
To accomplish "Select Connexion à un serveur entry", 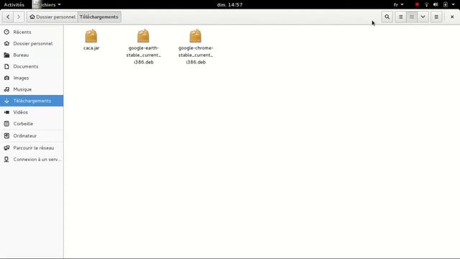I will (32, 159).
